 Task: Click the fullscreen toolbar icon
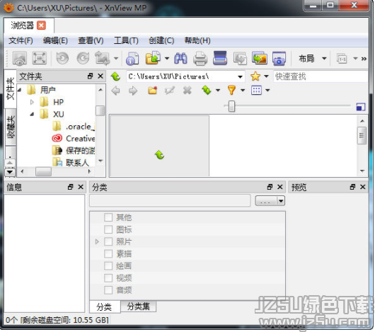[39, 58]
